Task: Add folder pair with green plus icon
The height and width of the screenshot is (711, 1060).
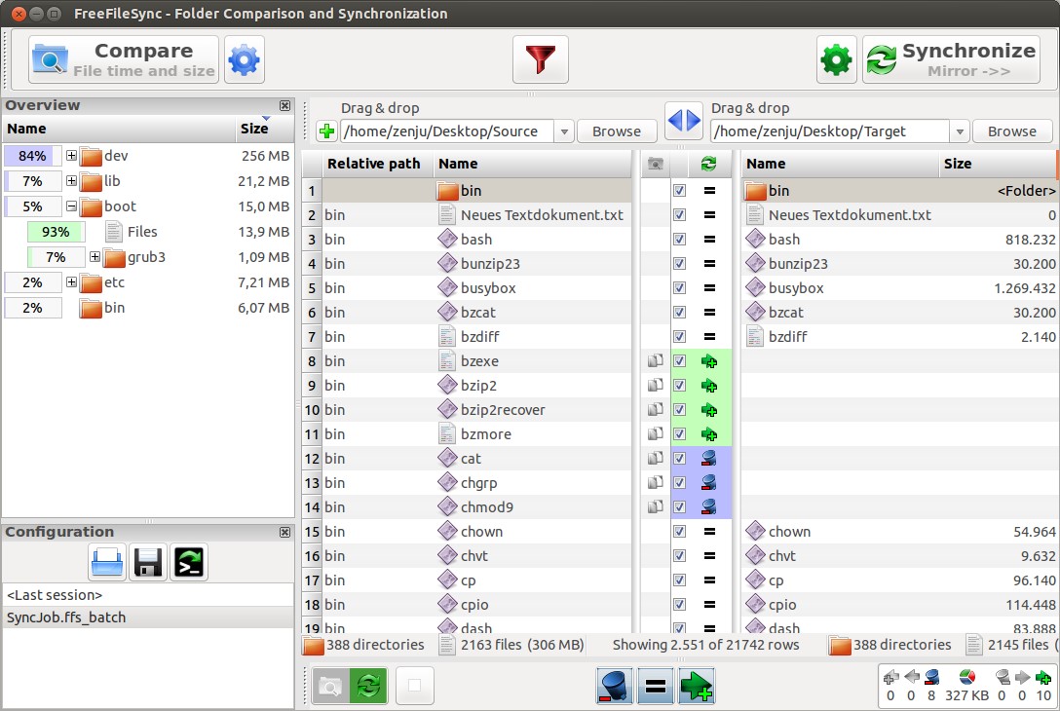Action: point(326,131)
